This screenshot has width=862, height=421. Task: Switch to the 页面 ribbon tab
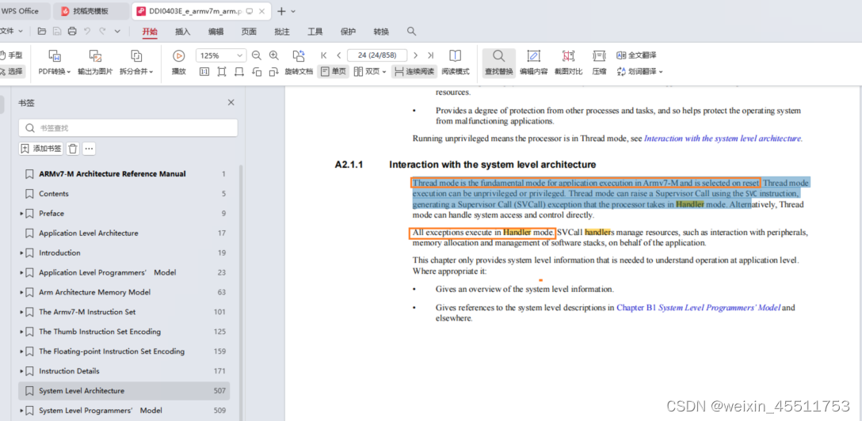coord(249,32)
